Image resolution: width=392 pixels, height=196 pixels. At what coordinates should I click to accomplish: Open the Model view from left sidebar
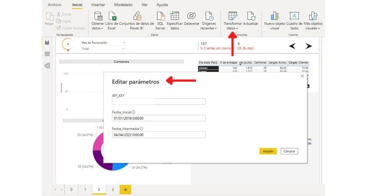pos(47,66)
